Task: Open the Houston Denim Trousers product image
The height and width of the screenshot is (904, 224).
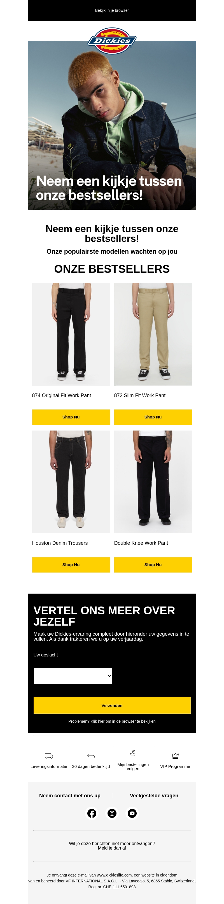Action: 71,482
